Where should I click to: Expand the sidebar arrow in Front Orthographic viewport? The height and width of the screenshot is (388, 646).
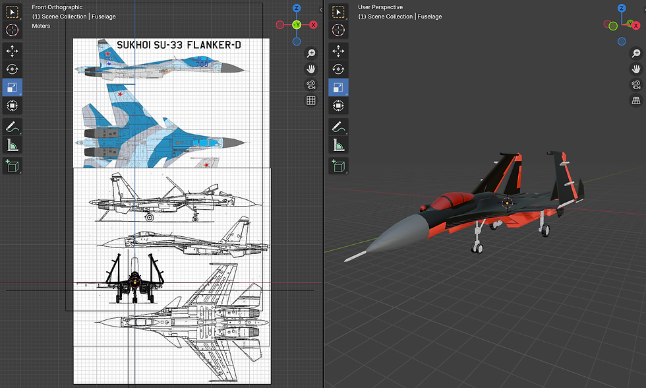click(x=320, y=9)
